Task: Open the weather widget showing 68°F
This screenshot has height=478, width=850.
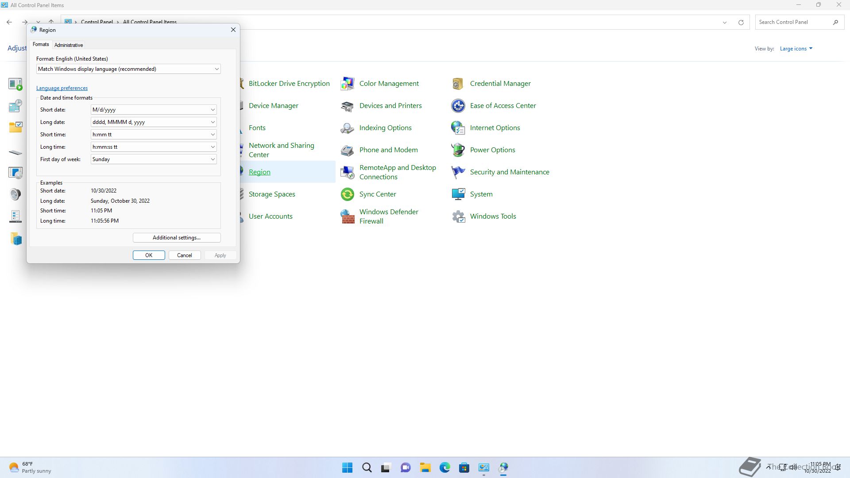Action: tap(30, 467)
